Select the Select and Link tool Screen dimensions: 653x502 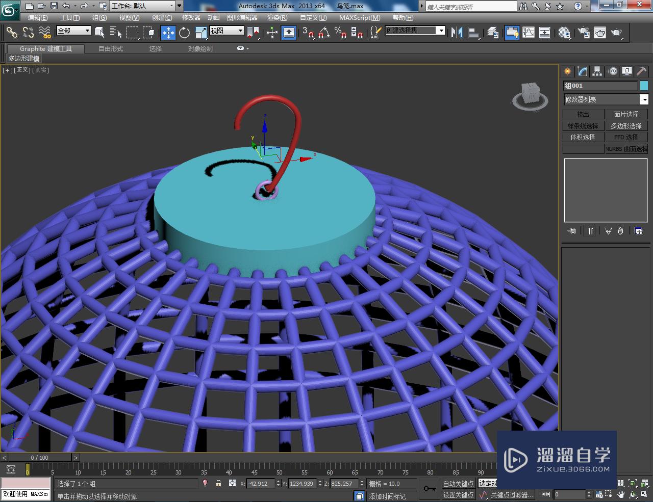(x=12, y=33)
